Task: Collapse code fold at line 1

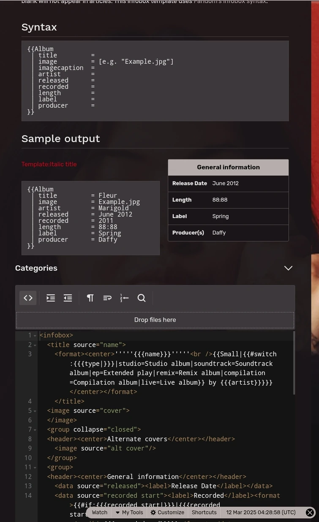Action: tap(35, 335)
